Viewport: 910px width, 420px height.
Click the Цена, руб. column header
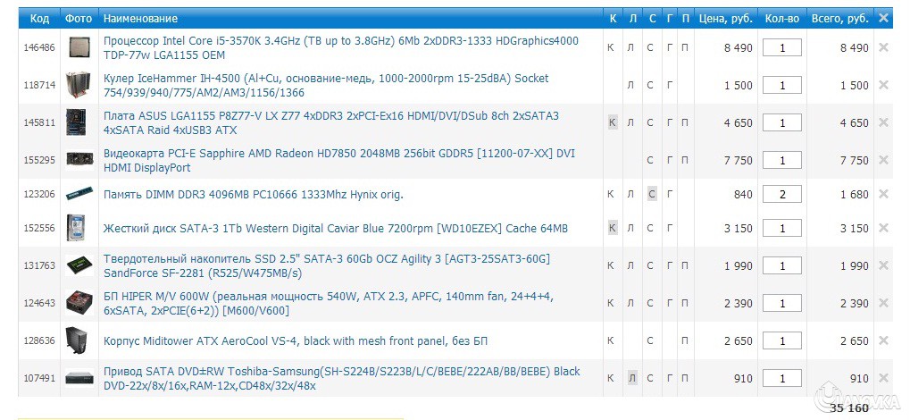click(x=725, y=19)
